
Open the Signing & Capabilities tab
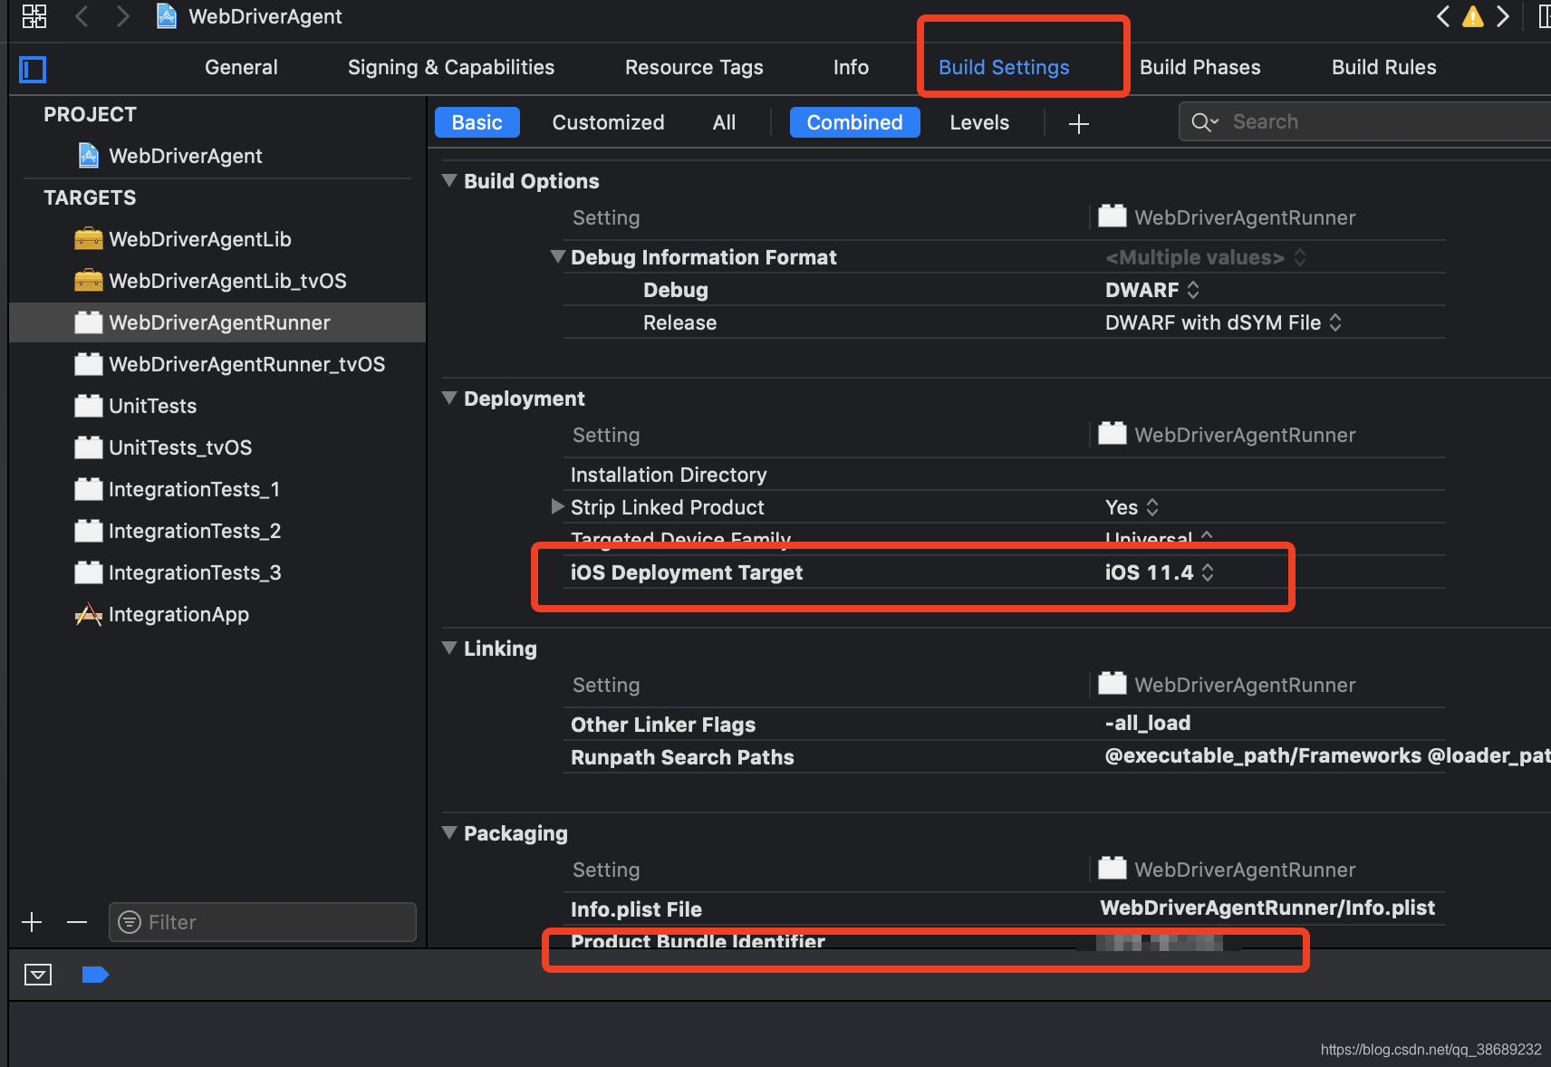(x=450, y=67)
